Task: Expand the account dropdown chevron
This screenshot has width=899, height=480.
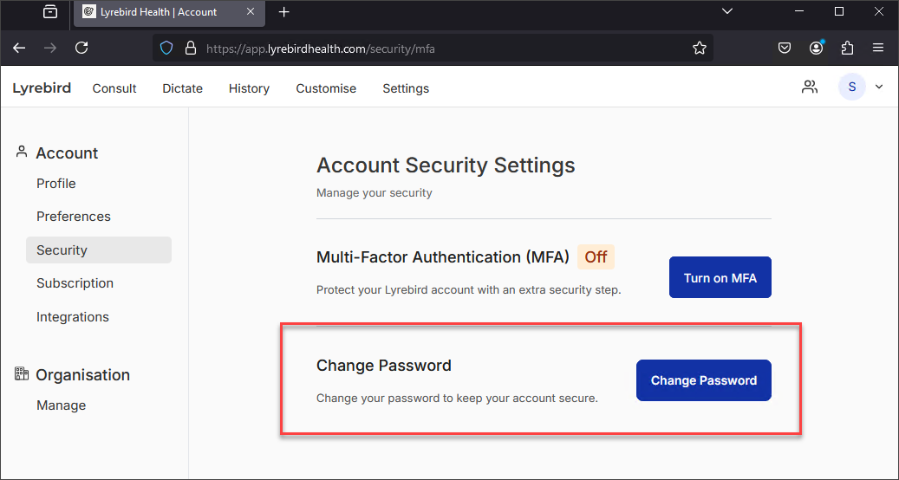Action: coord(879,87)
